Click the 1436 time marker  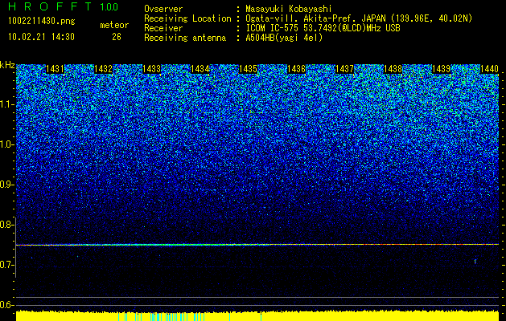click(x=296, y=69)
